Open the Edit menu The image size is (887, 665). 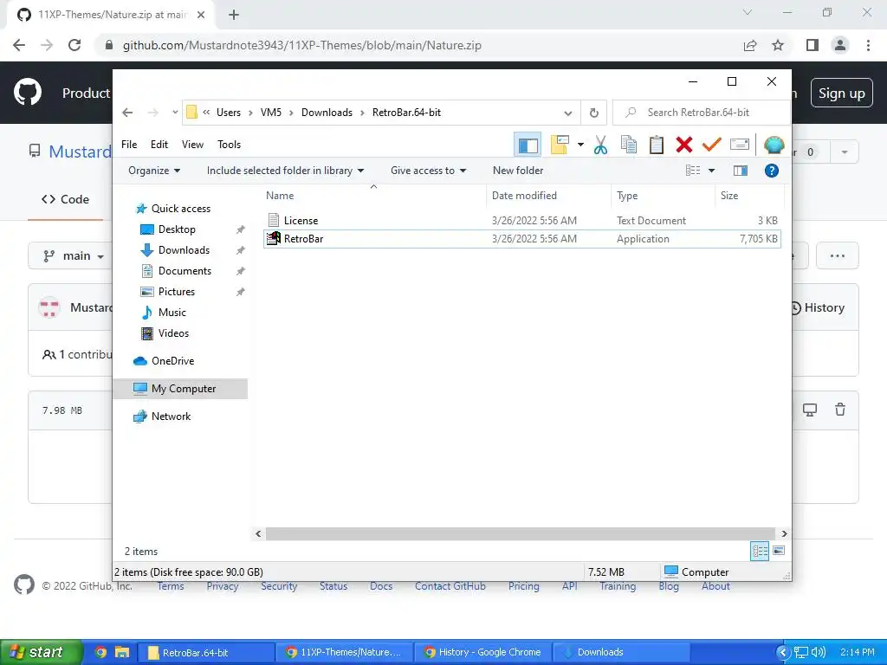click(159, 145)
